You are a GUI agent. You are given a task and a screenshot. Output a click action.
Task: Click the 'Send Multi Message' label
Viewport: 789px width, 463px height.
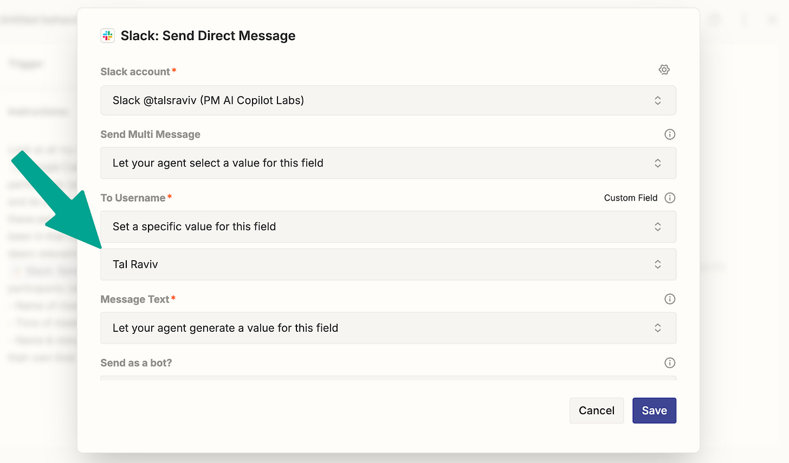point(150,134)
